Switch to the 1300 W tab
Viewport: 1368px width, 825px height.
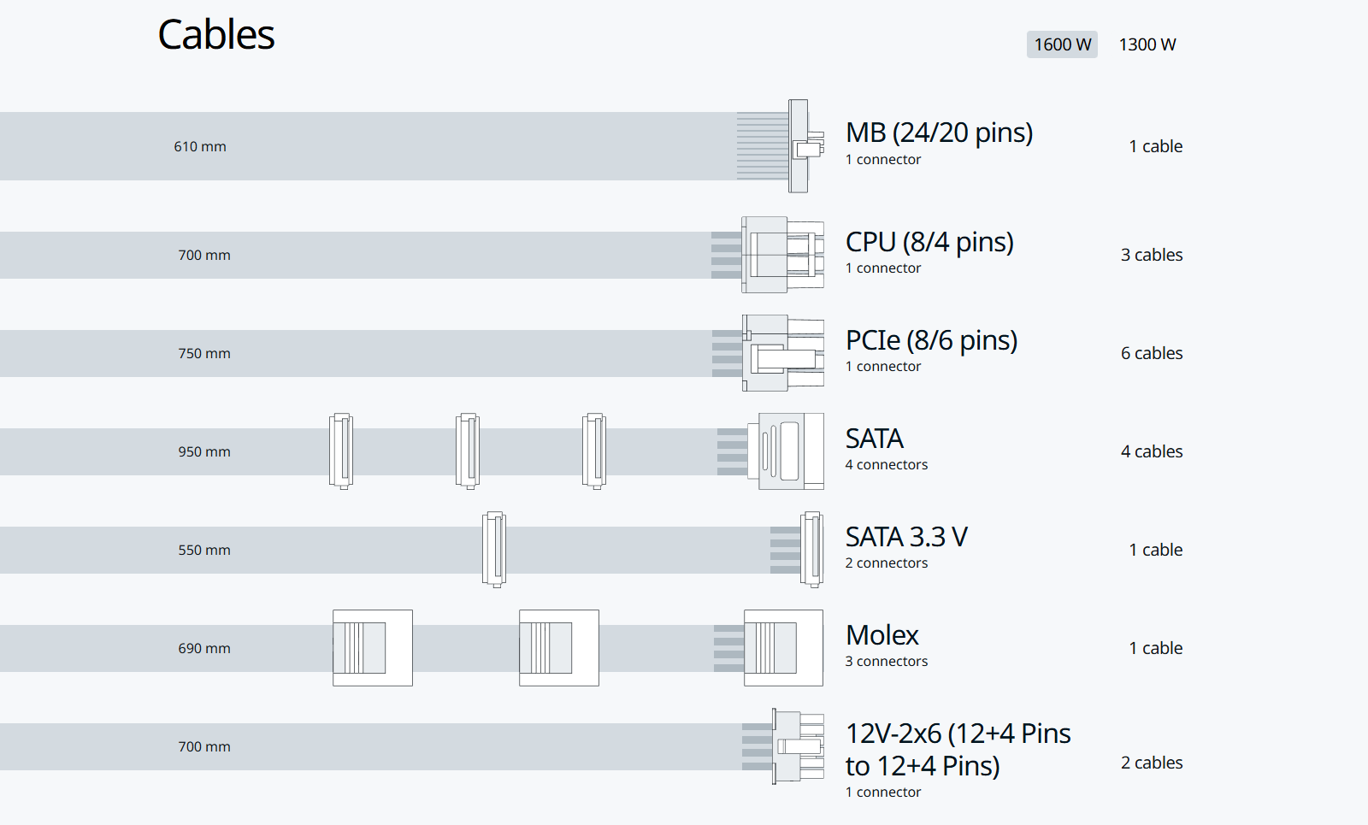[1147, 44]
